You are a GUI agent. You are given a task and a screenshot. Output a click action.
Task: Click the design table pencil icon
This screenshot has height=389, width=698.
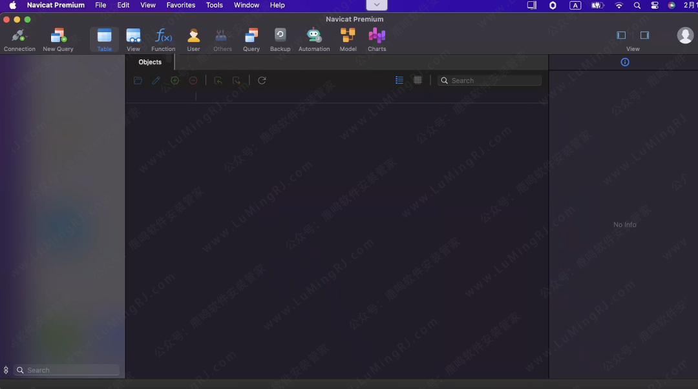(x=156, y=81)
